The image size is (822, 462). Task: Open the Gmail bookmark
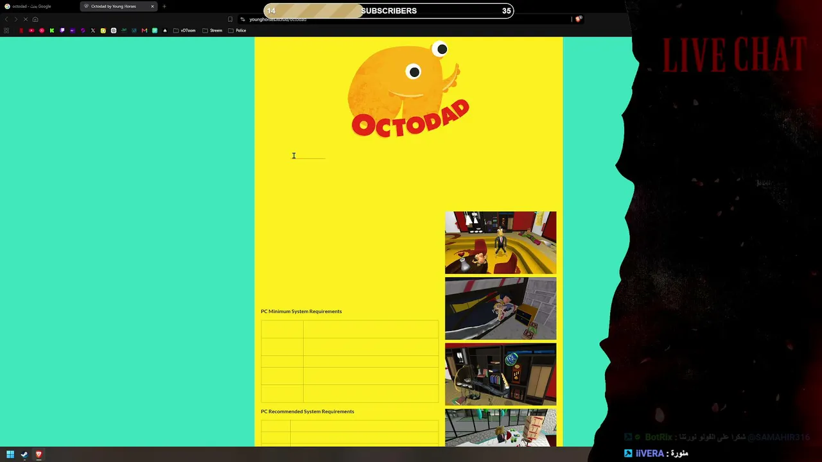144,30
